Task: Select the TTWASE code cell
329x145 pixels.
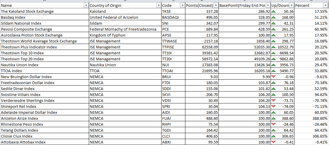Action: (x=173, y=41)
